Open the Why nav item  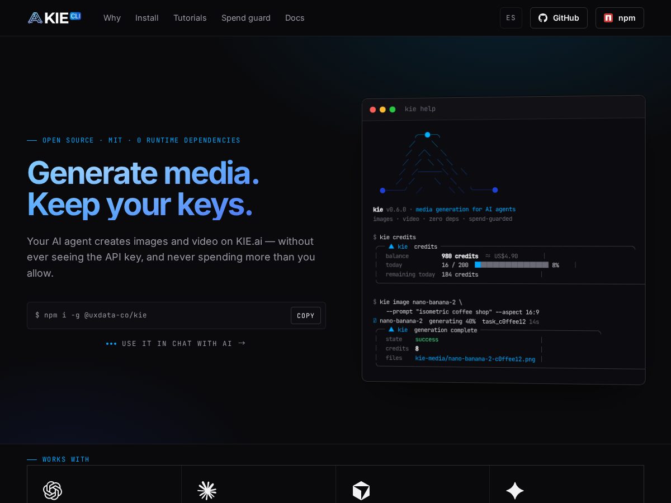tap(112, 18)
